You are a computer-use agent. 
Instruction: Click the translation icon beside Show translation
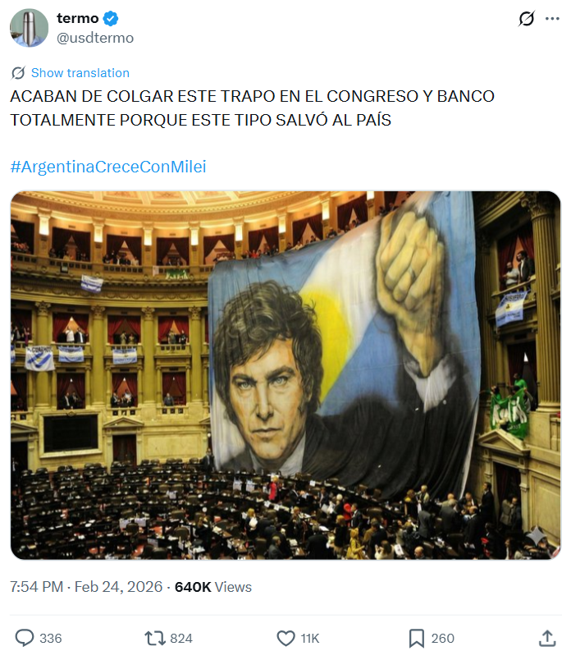(18, 73)
